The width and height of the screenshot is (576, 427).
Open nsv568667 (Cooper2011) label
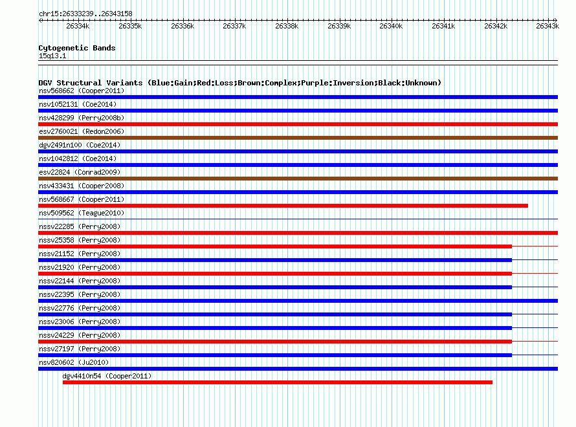(82, 199)
